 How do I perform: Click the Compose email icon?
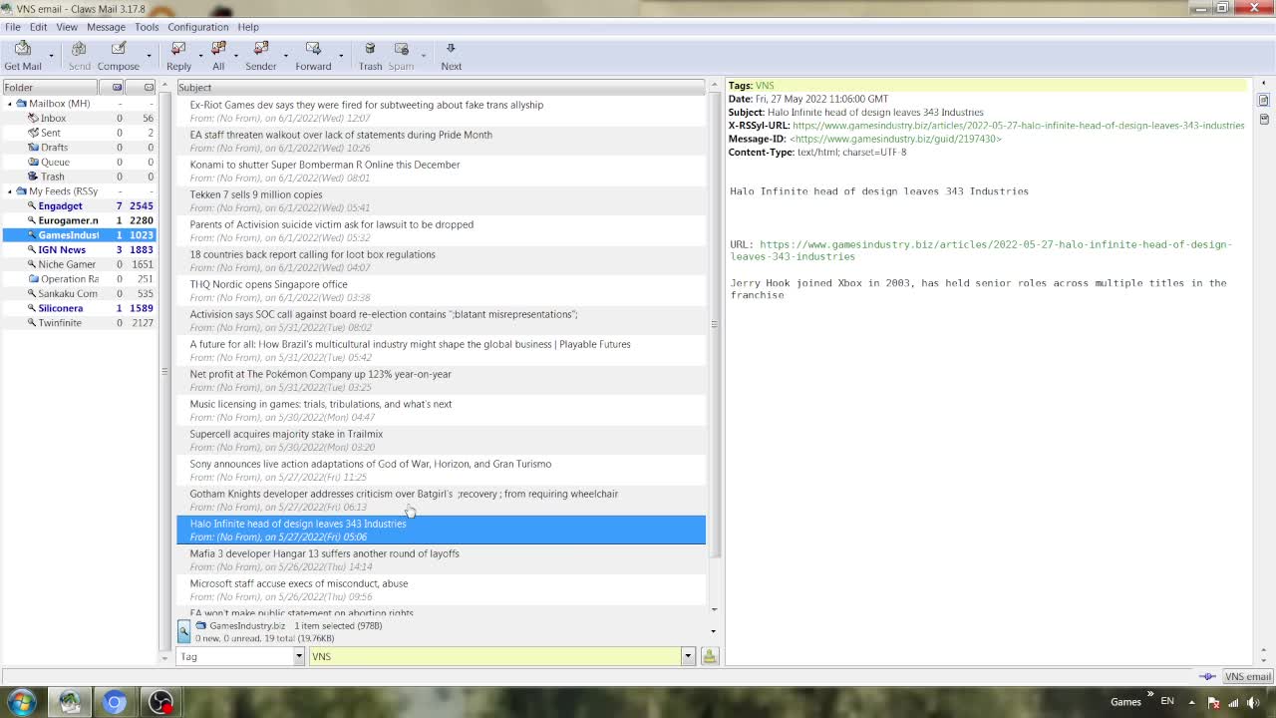[x=118, y=49]
